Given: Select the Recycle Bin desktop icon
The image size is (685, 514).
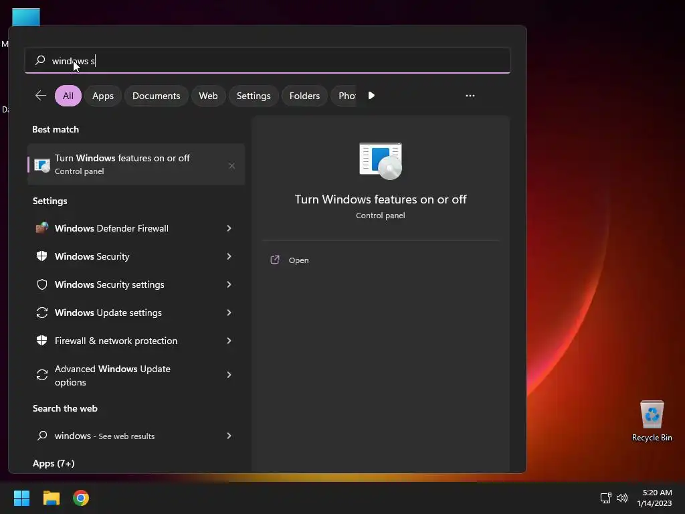Looking at the screenshot, I should point(652,421).
